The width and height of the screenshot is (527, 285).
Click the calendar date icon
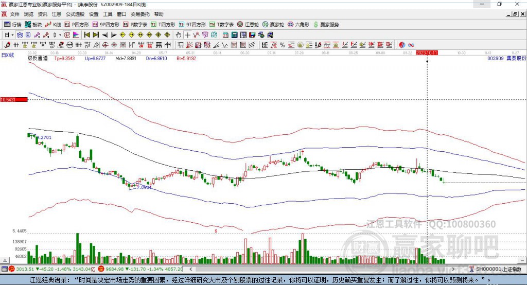(x=225, y=35)
